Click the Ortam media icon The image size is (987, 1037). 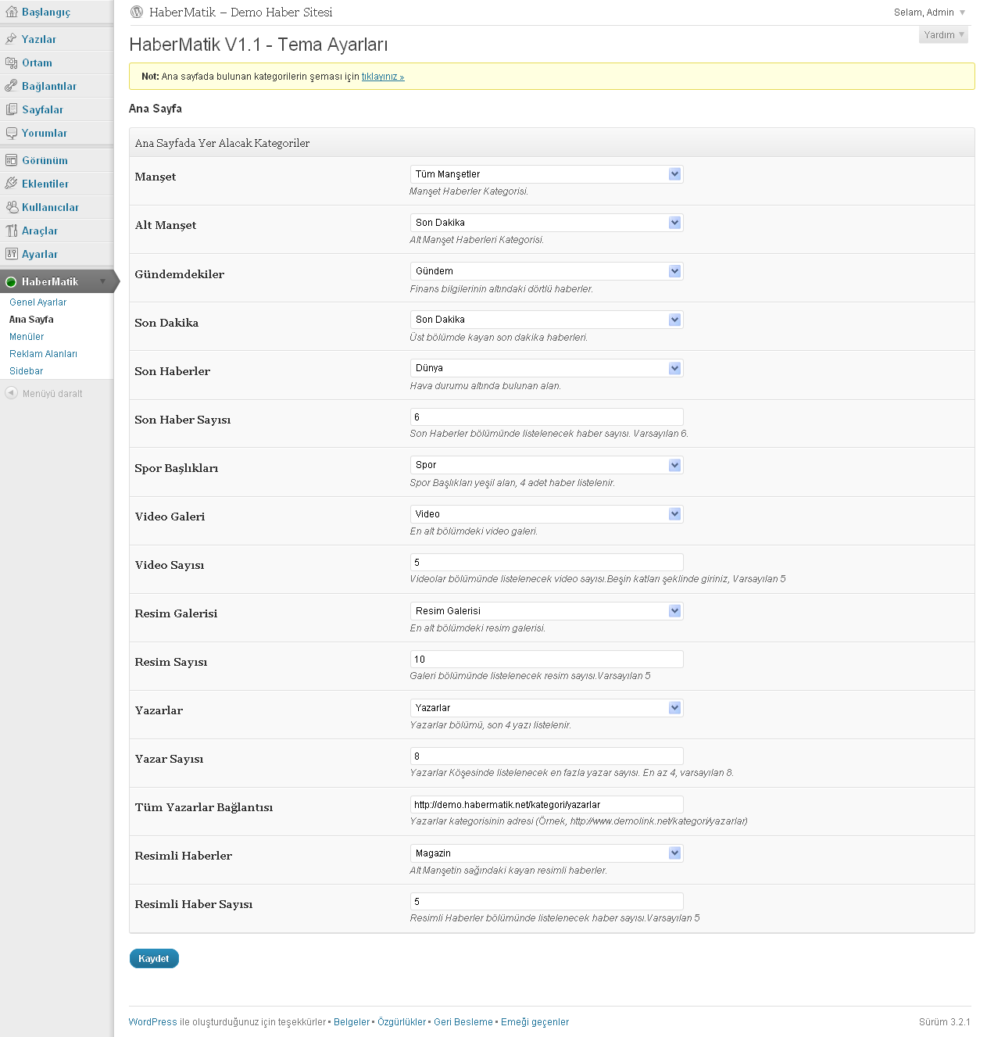(x=11, y=63)
